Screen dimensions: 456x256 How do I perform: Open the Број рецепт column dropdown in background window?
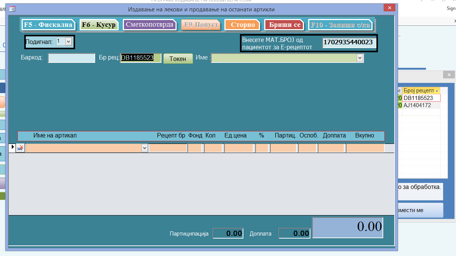(437, 91)
